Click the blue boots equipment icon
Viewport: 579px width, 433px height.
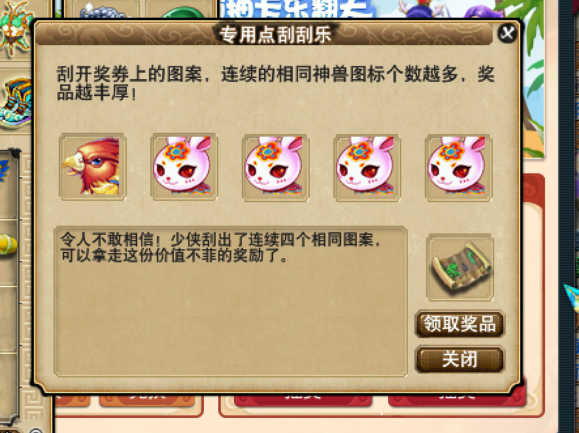click(16, 103)
